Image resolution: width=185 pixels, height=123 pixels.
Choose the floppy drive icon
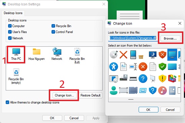pos(123,78)
